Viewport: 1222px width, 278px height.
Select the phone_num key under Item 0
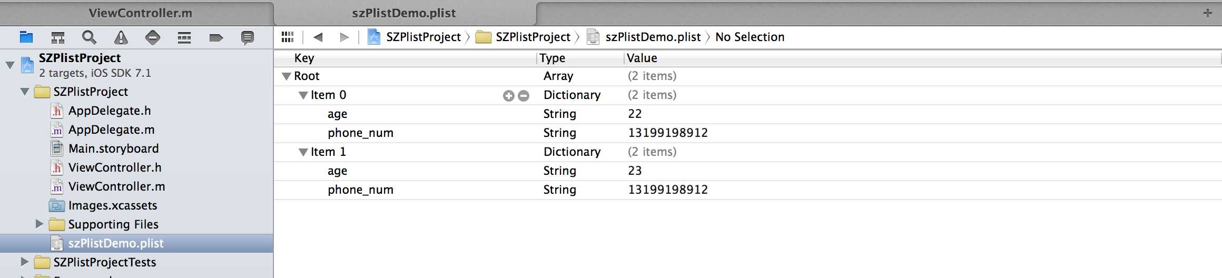pyautogui.click(x=360, y=133)
